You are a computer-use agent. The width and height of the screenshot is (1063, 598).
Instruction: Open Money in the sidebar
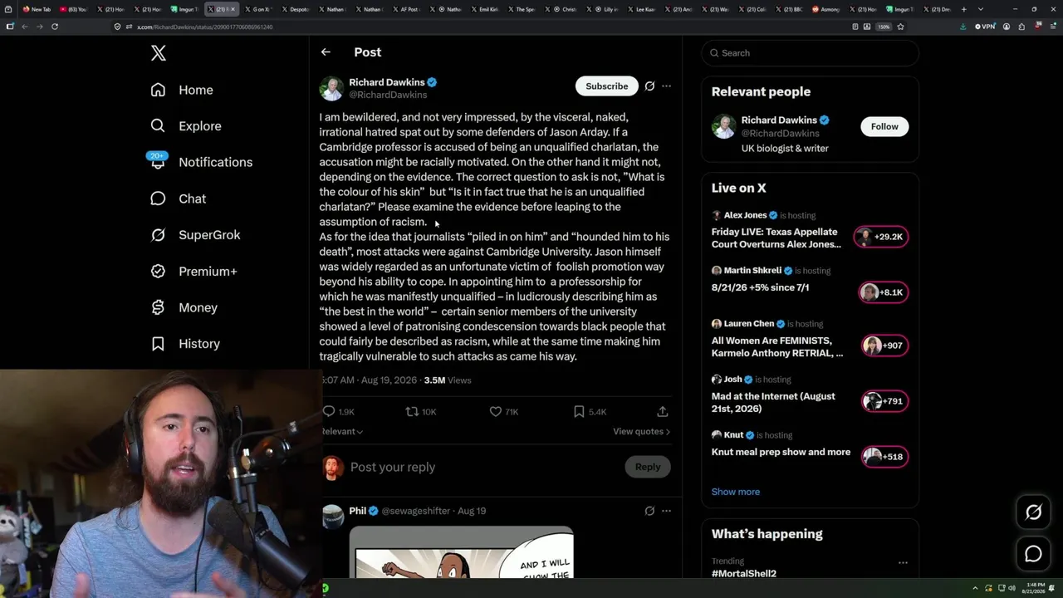pyautogui.click(x=184, y=307)
